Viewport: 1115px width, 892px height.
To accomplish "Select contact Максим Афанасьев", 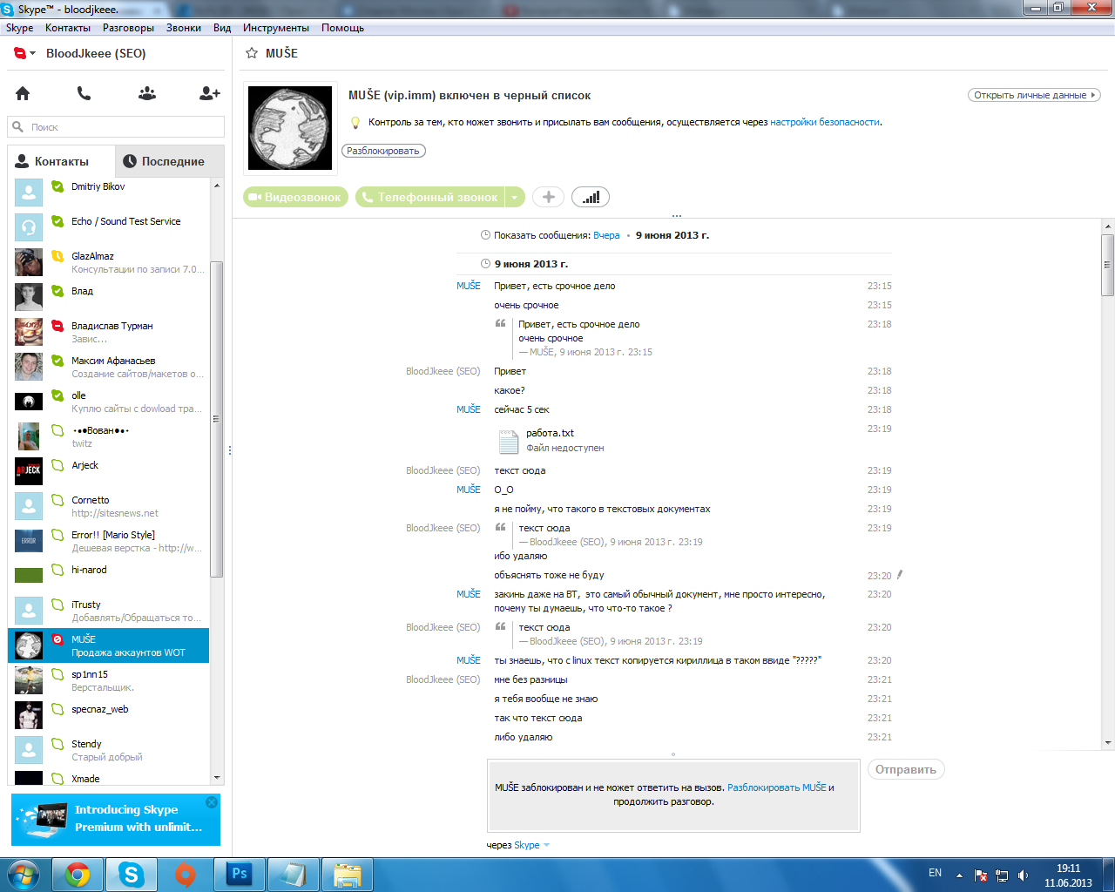I will point(109,367).
